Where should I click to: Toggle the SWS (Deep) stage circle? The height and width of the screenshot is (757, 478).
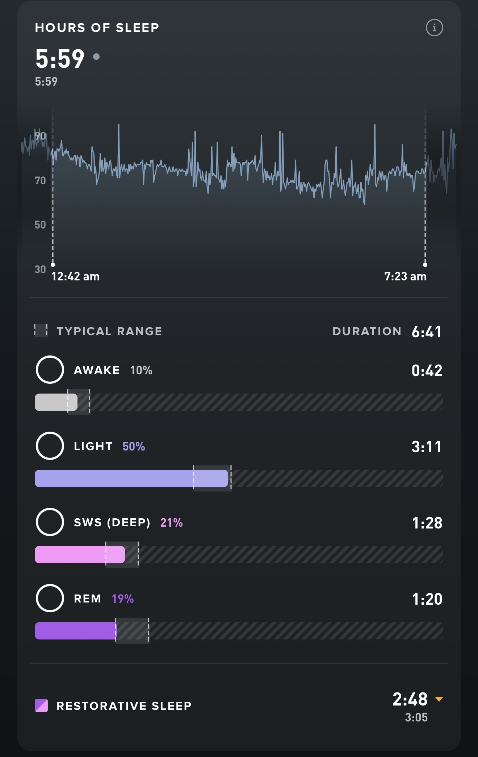coord(50,522)
